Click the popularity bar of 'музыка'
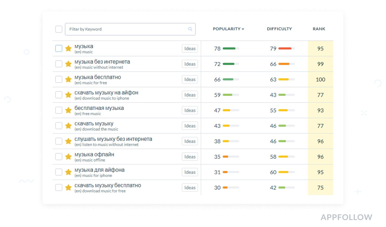 pyautogui.click(x=230, y=48)
